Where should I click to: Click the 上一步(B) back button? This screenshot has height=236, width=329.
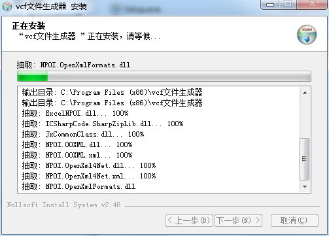(189, 220)
